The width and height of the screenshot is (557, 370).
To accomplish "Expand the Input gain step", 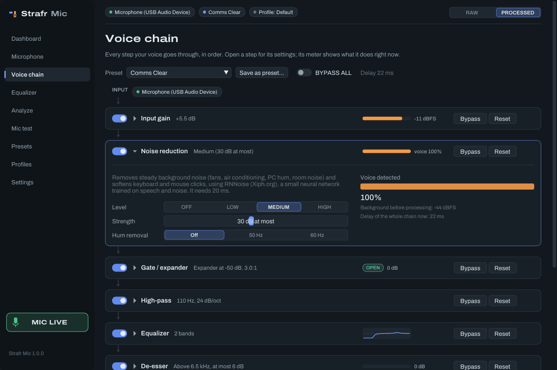I will (x=135, y=119).
